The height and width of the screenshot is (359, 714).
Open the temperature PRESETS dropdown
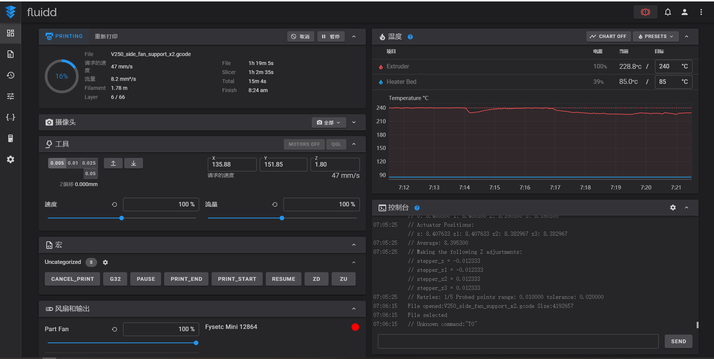click(656, 36)
